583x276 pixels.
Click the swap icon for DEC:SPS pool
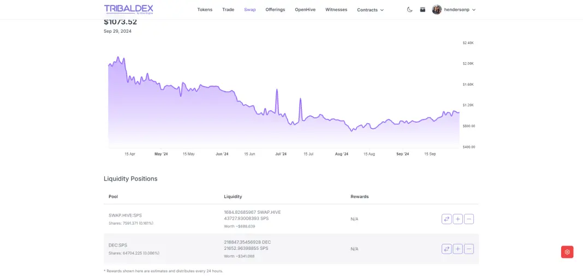pyautogui.click(x=447, y=249)
